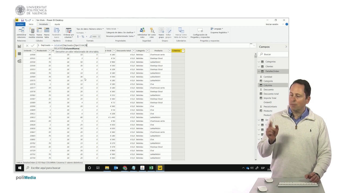Switch to Data view icon
Image resolution: width=344 pixels, height=193 pixels.
[19, 54]
